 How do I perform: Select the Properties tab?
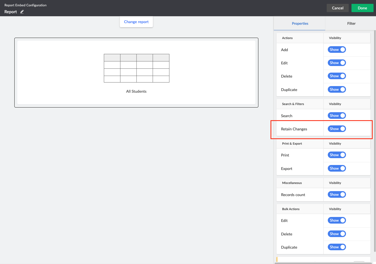tap(300, 23)
